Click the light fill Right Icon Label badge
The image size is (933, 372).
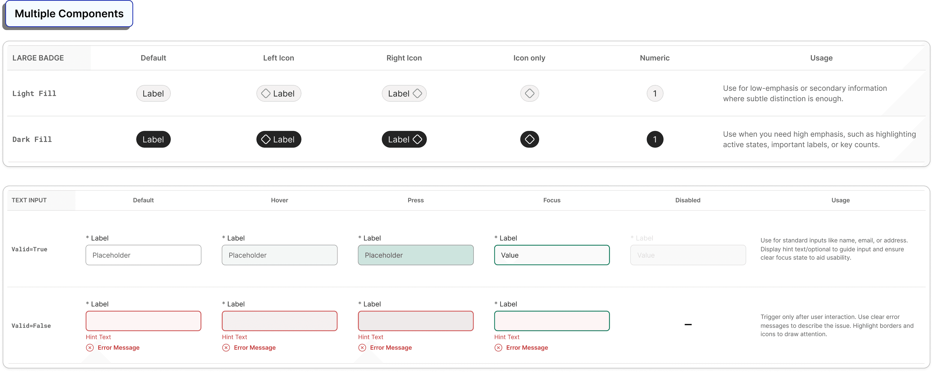(404, 93)
